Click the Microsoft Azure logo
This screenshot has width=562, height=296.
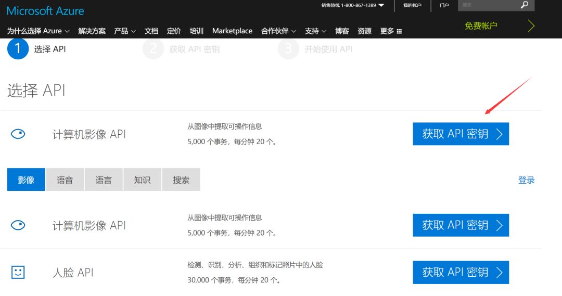[45, 11]
